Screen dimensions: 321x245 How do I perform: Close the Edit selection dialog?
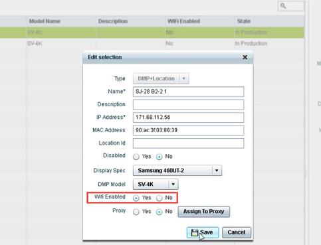[245, 57]
